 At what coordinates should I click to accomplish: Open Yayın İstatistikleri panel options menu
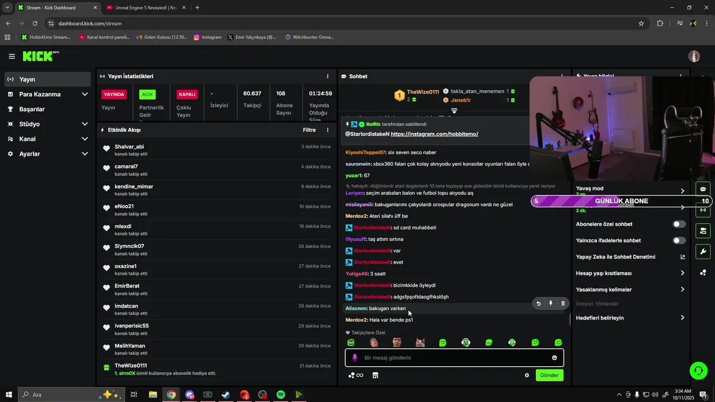(328, 76)
